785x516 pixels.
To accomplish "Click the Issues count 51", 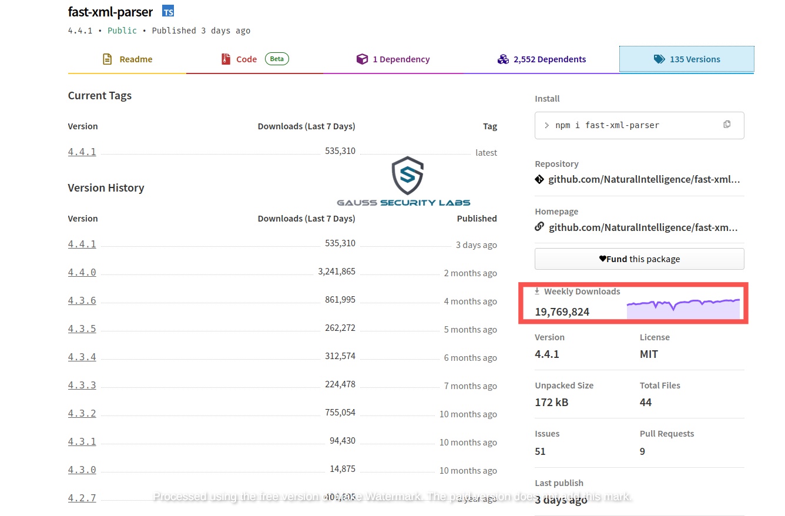I will [x=540, y=451].
